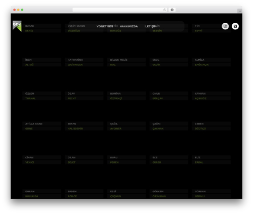Click the Cihan Yenici name
The image size is (253, 214).
tap(41, 160)
